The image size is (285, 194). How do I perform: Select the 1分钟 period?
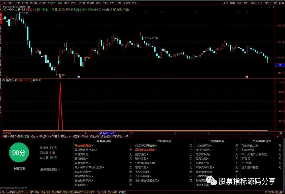pos(17,3)
